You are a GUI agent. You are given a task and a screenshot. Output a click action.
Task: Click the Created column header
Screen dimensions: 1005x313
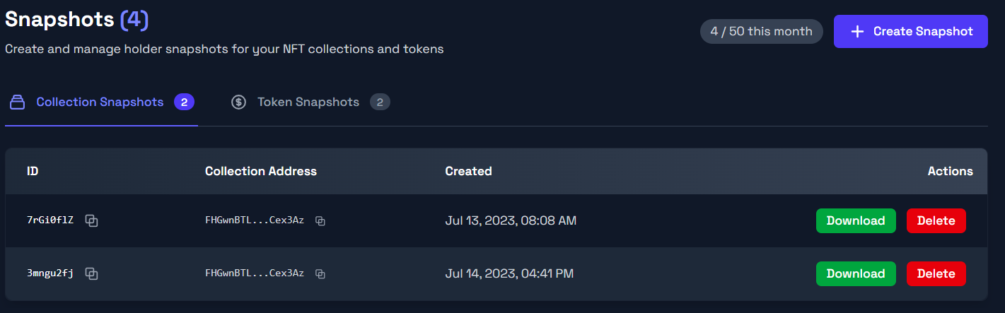click(468, 171)
